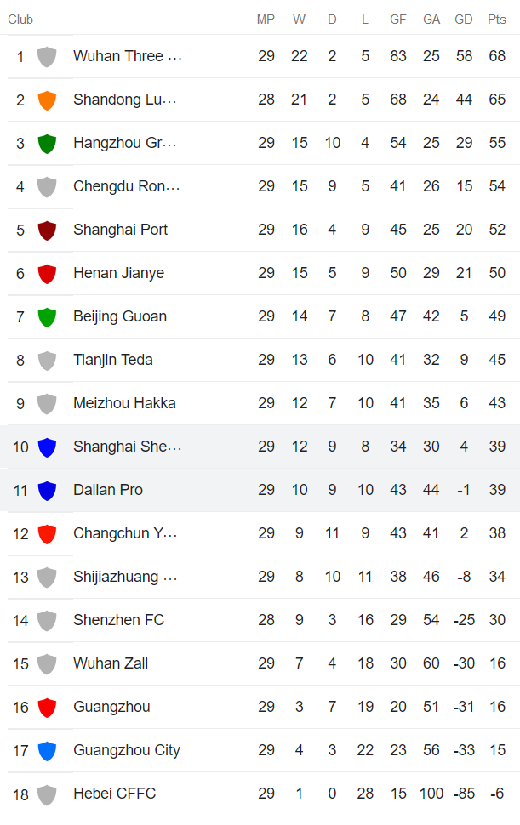
Task: Select the Hebei CFFC club crest
Action: click(x=47, y=793)
